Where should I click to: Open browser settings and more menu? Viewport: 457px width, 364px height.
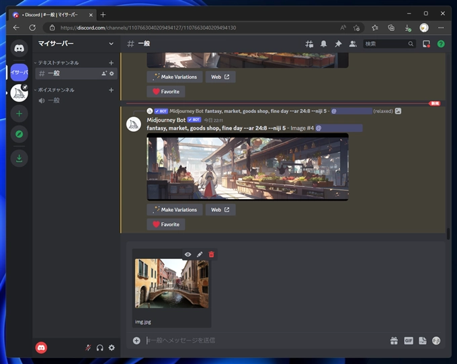441,28
